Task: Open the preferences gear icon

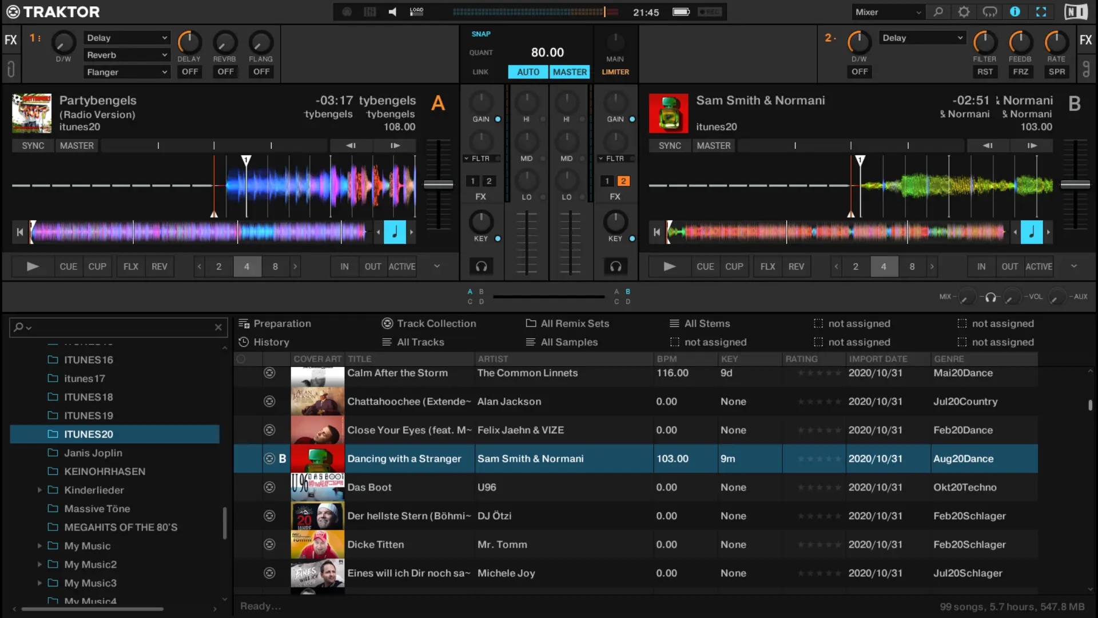Action: tap(964, 12)
